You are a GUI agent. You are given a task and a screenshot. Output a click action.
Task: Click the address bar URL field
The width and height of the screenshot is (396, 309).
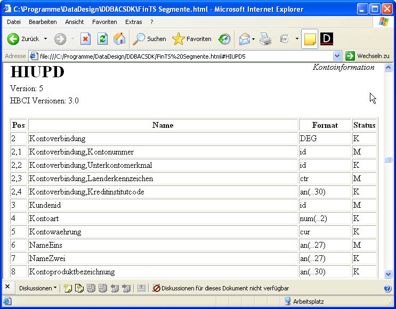click(181, 56)
